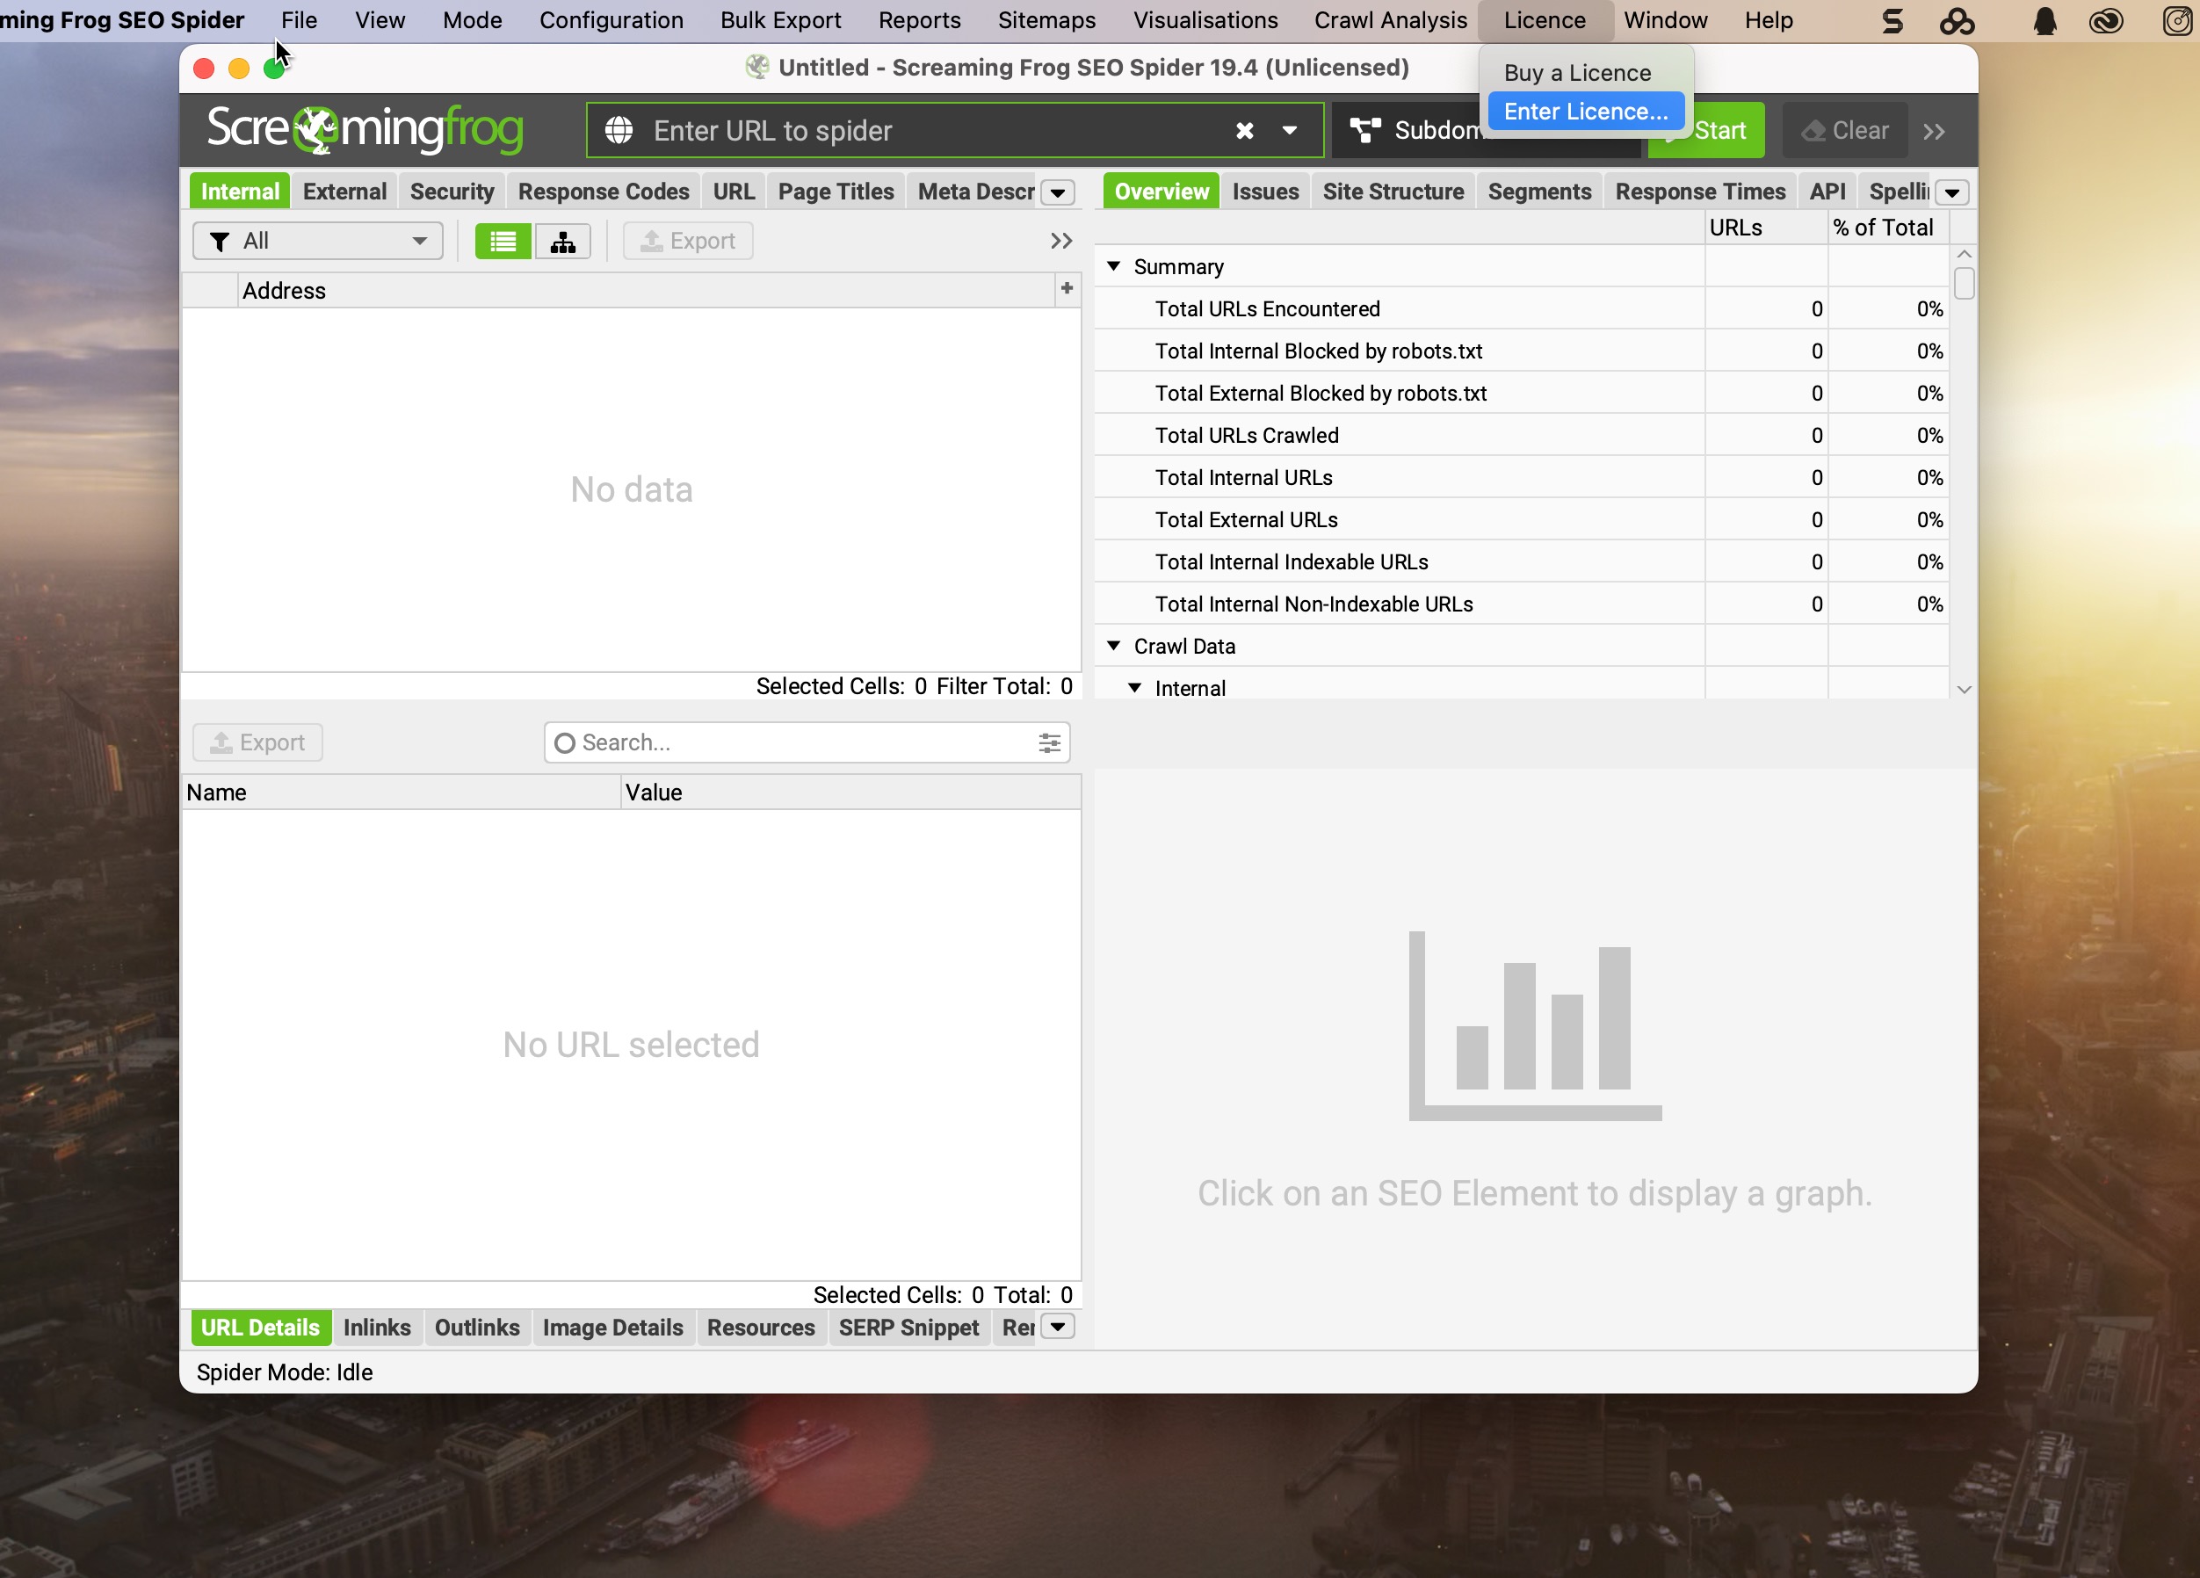
Task: Click the globe icon in URL bar
Action: point(619,131)
